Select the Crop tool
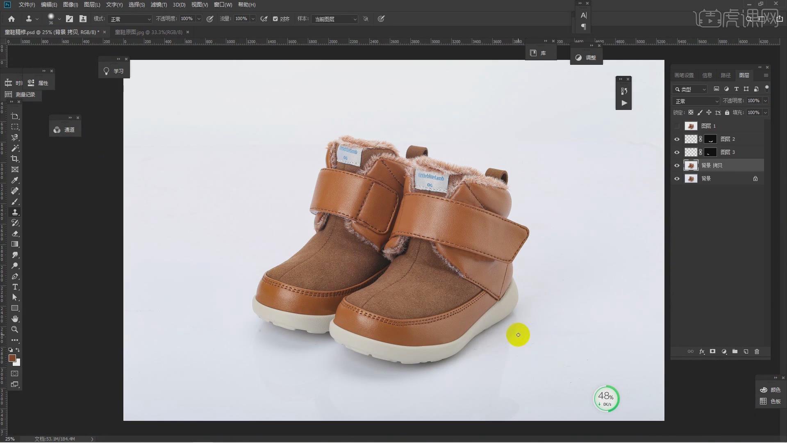This screenshot has width=787, height=443. click(x=15, y=159)
